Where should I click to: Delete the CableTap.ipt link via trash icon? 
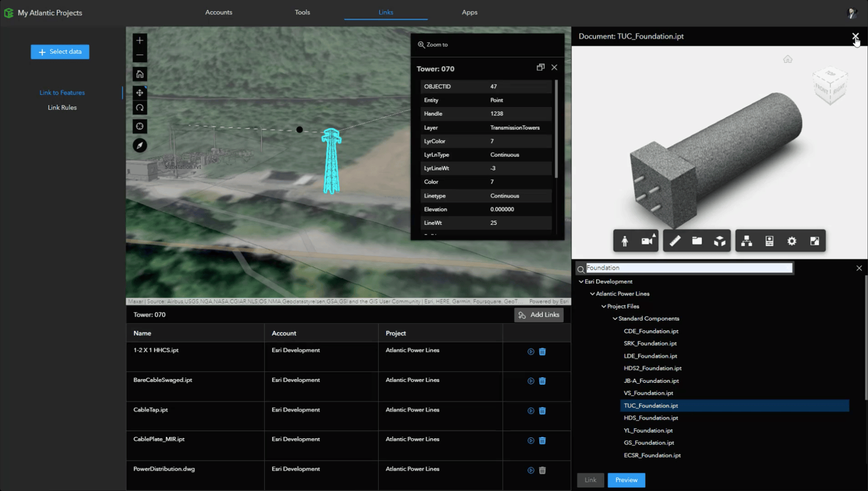point(542,411)
